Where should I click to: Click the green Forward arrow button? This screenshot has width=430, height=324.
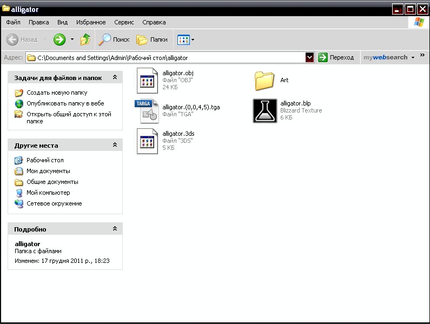click(x=59, y=40)
